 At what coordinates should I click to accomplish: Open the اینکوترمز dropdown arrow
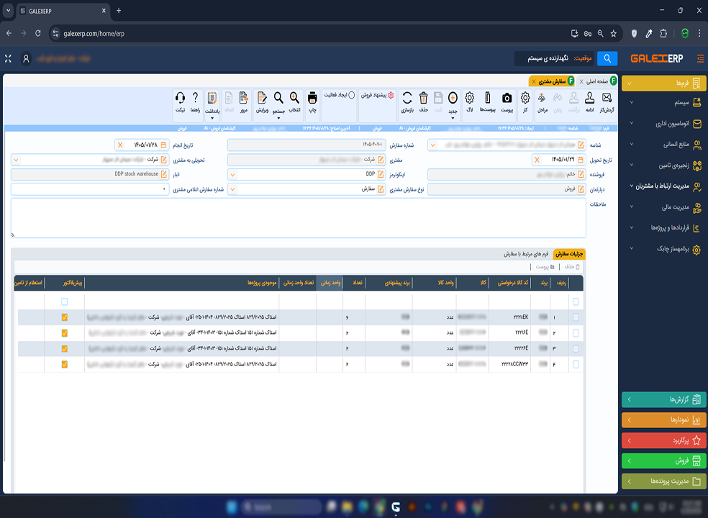tap(232, 175)
